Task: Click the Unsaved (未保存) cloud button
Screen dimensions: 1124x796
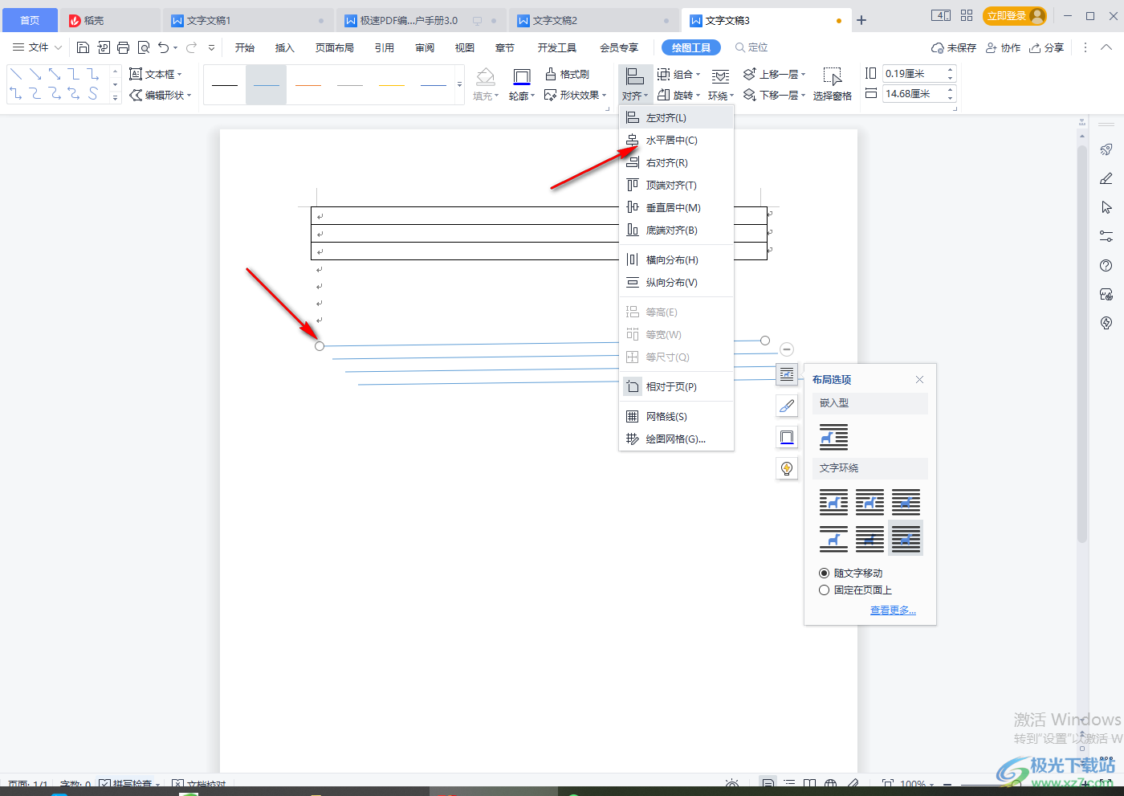Action: pos(954,47)
